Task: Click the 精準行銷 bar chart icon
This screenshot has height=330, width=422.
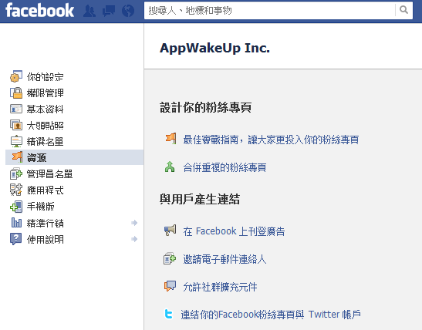Action: (x=16, y=223)
